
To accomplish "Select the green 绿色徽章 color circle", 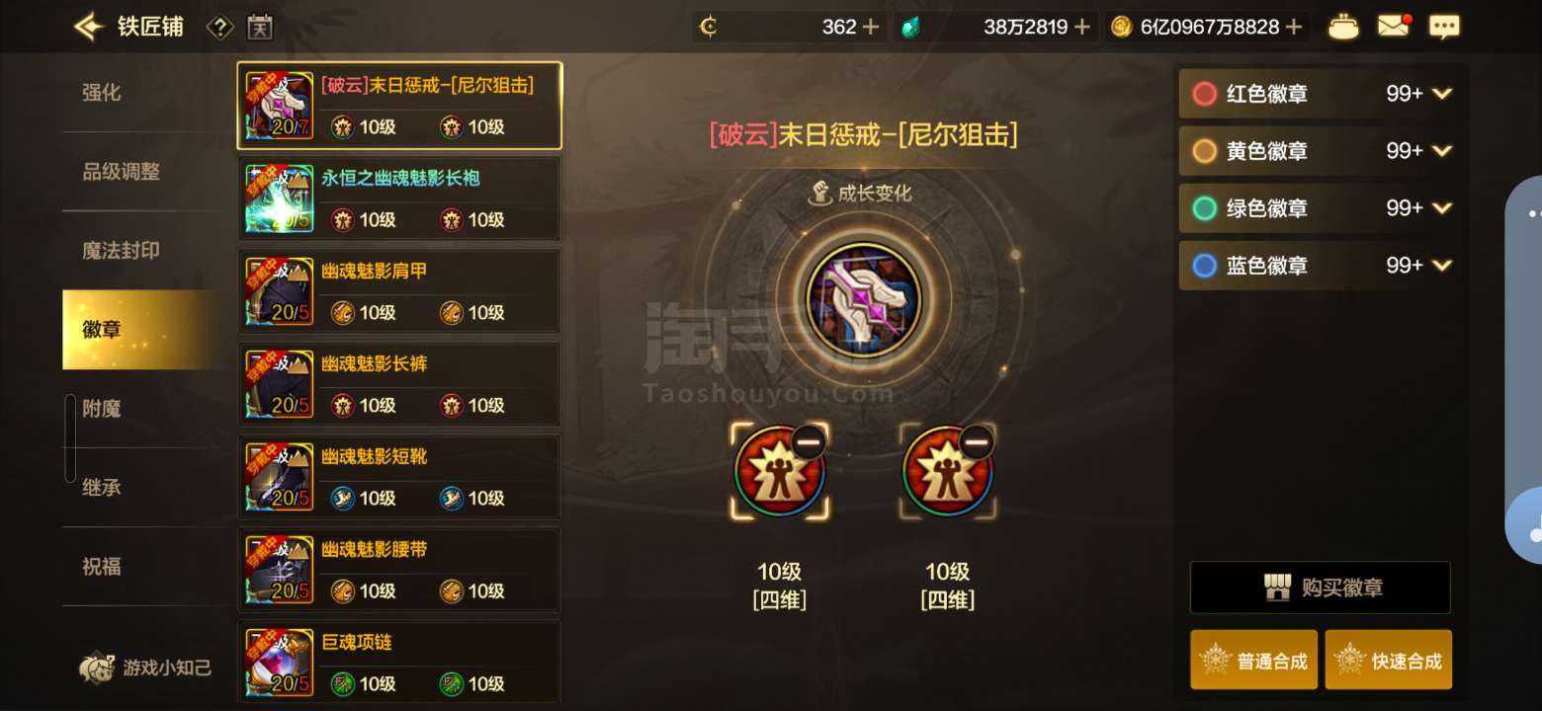I will tap(1204, 208).
